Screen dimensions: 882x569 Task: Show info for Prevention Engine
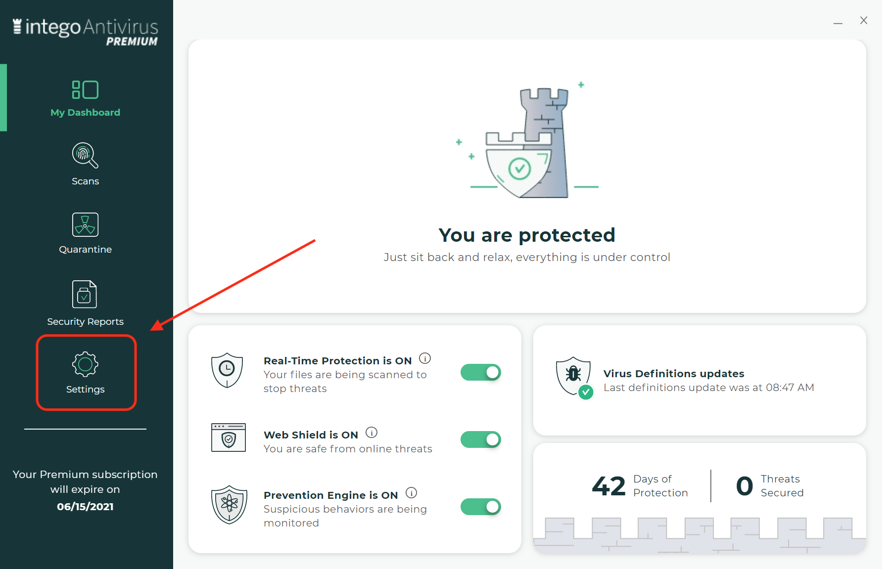tap(411, 493)
